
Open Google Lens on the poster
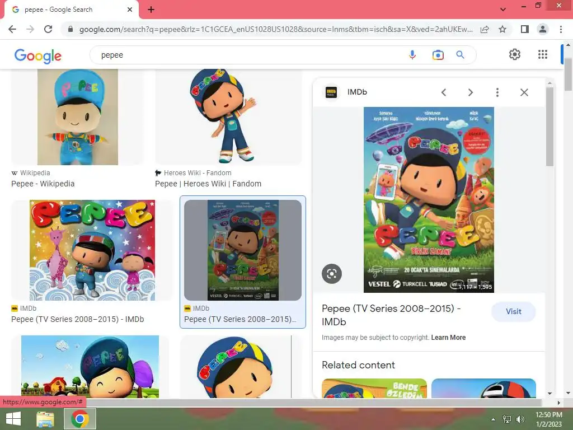click(332, 273)
